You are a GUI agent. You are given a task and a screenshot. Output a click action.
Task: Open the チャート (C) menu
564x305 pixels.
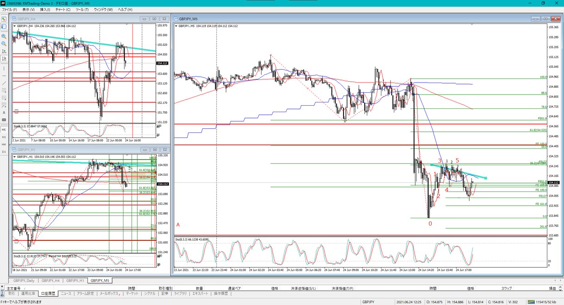click(63, 9)
